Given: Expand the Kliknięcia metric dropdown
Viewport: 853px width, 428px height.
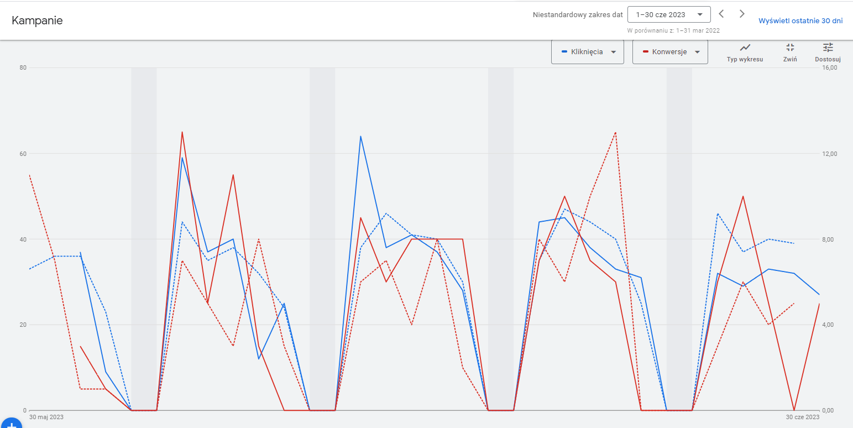Looking at the screenshot, I should 588,52.
